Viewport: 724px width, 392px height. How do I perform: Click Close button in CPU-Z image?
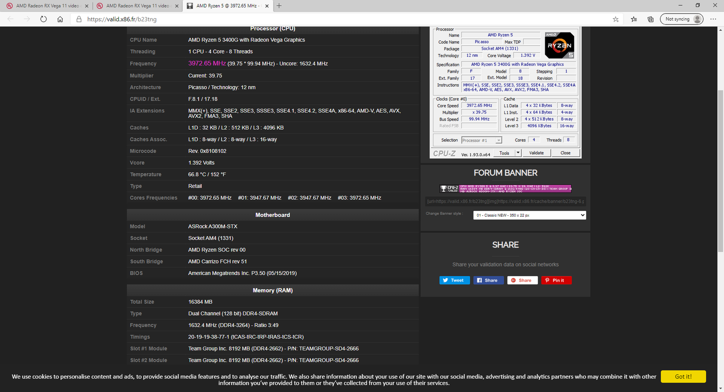565,153
